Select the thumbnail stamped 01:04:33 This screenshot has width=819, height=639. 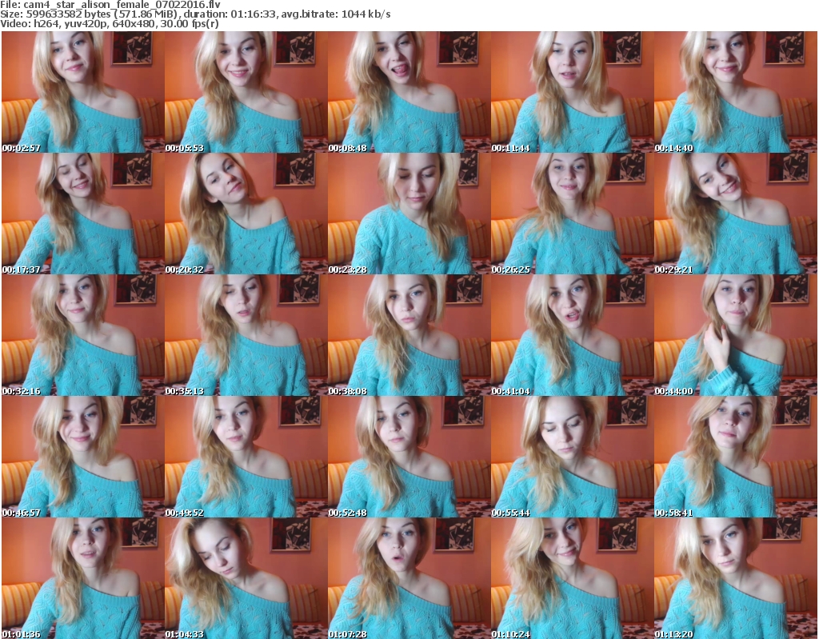tap(246, 578)
